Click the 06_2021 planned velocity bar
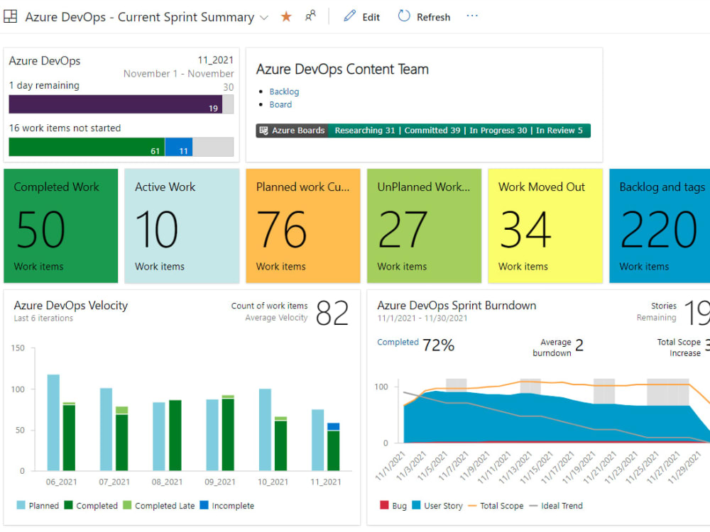 click(x=53, y=423)
